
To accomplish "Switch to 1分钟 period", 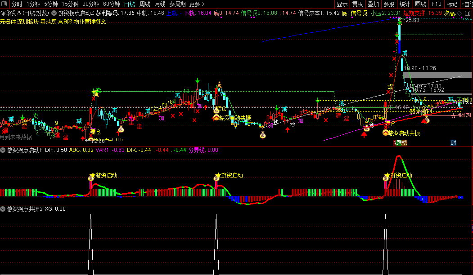I will coord(33,4).
